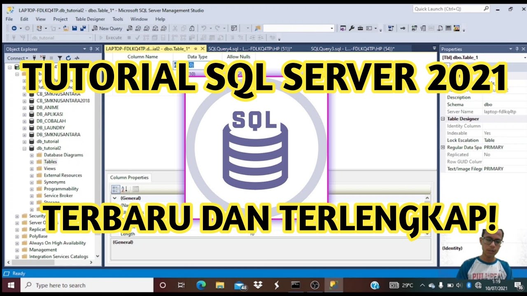Open the Tools menu
The width and height of the screenshot is (527, 296).
(118, 19)
